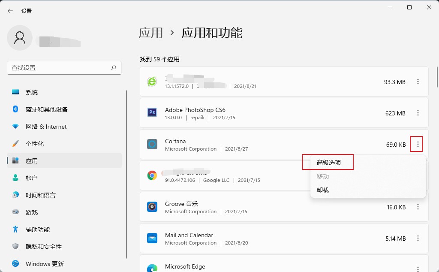
Task: Click the 应用 sidebar icon
Action: point(15,160)
